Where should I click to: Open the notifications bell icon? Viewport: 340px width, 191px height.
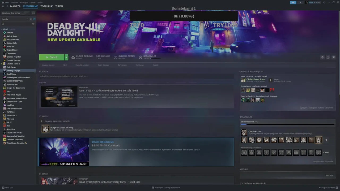pos(300,2)
